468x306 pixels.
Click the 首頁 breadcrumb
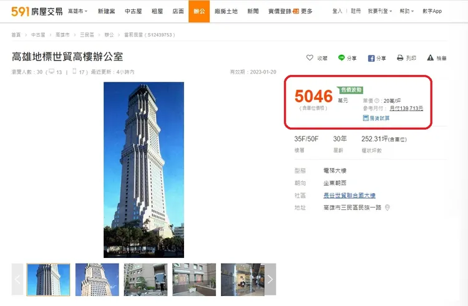coord(16,35)
